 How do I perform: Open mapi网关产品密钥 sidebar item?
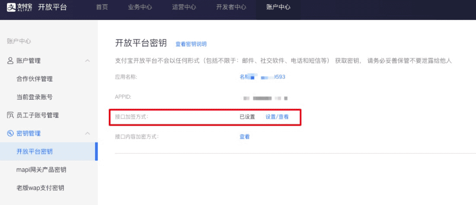tap(41, 170)
